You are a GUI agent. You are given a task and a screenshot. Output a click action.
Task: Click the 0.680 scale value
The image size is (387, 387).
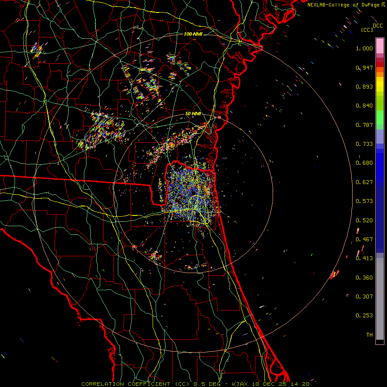tap(364, 163)
